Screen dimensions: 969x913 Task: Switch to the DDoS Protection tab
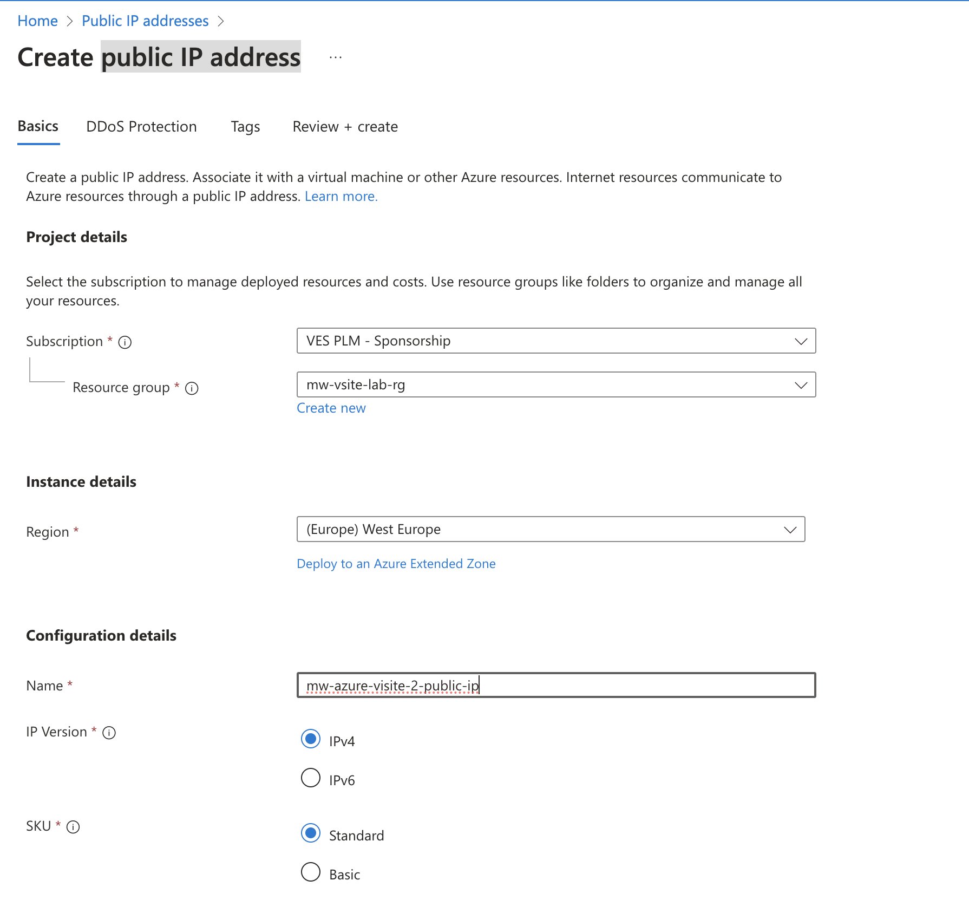click(x=141, y=126)
